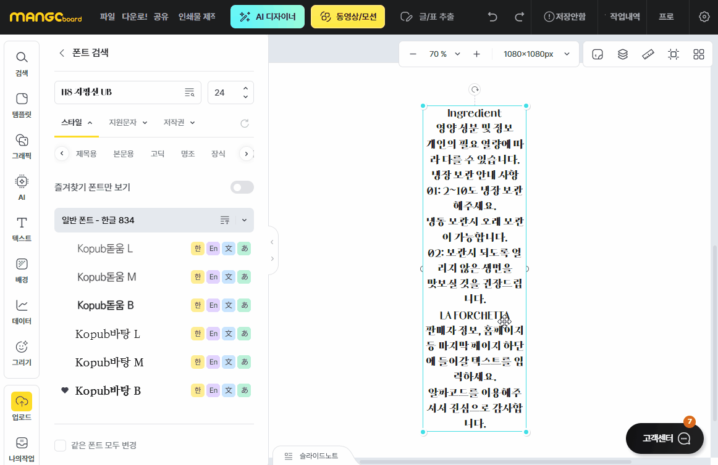This screenshot has height=465, width=718.
Task: Select the ruler tool icon
Action: (648, 54)
